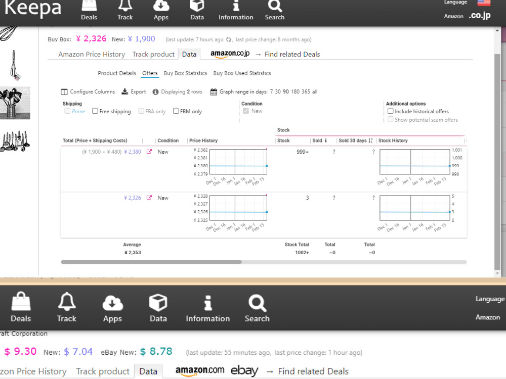
Task: Open the Buy Box Statistics sub-tab
Action: (x=185, y=73)
